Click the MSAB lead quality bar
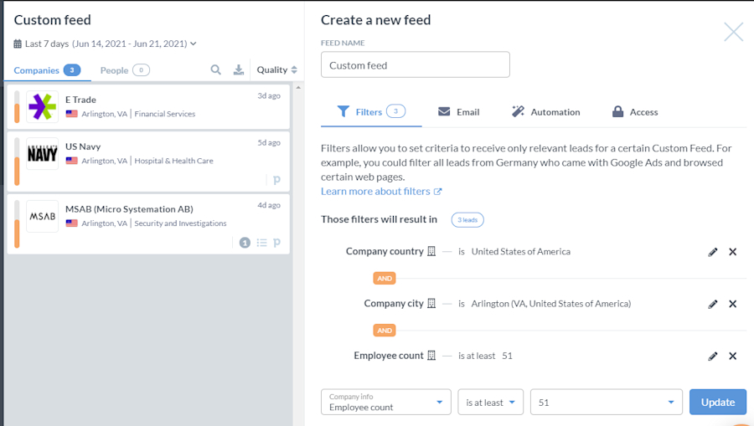The height and width of the screenshot is (426, 754). (x=17, y=223)
